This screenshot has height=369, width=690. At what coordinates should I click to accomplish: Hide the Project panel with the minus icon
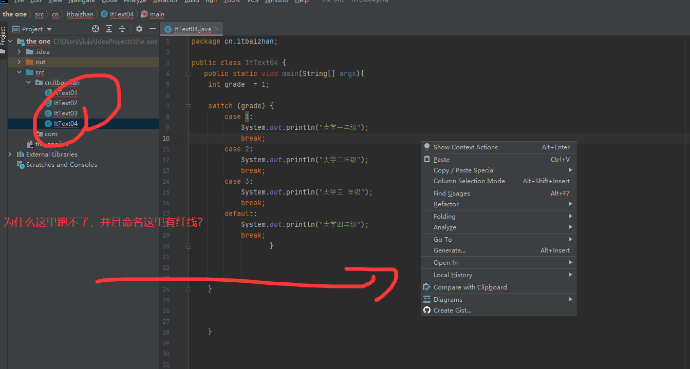[153, 29]
